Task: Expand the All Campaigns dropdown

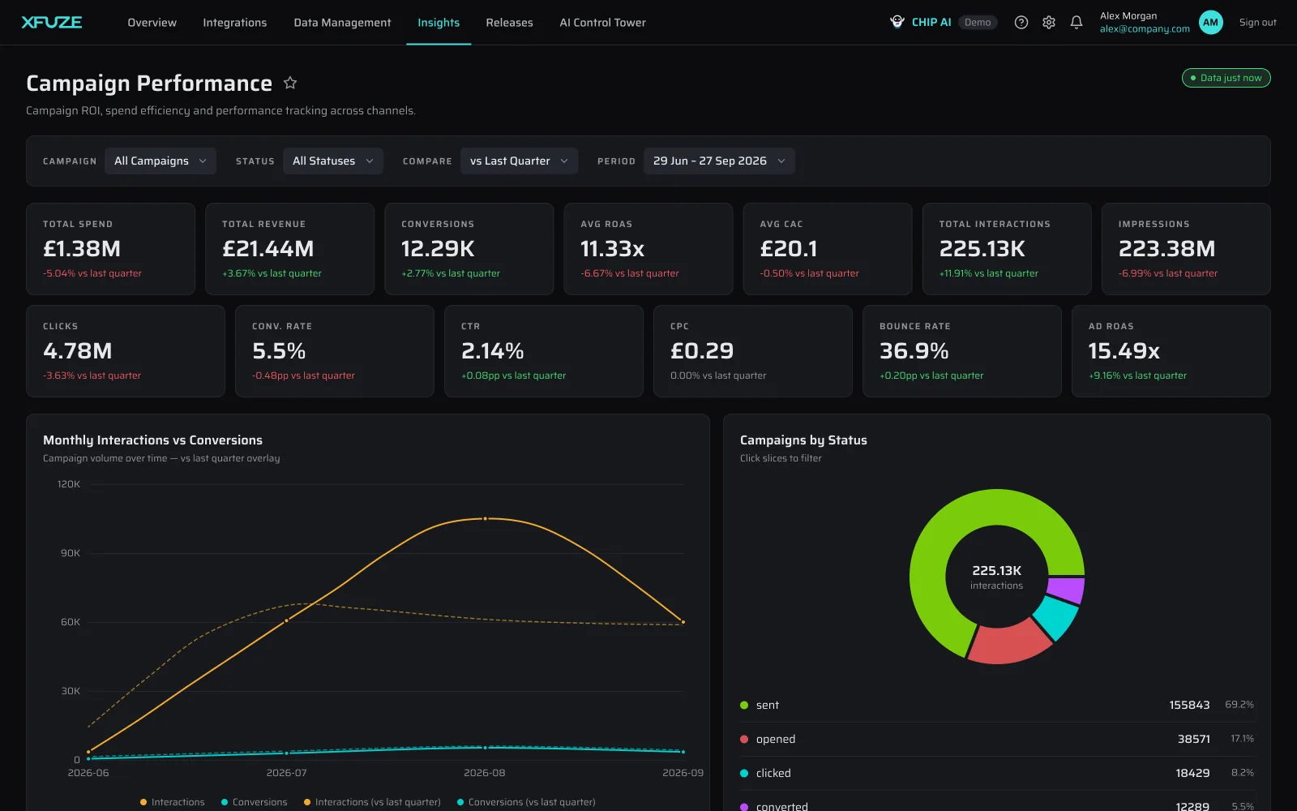Action: 161,161
